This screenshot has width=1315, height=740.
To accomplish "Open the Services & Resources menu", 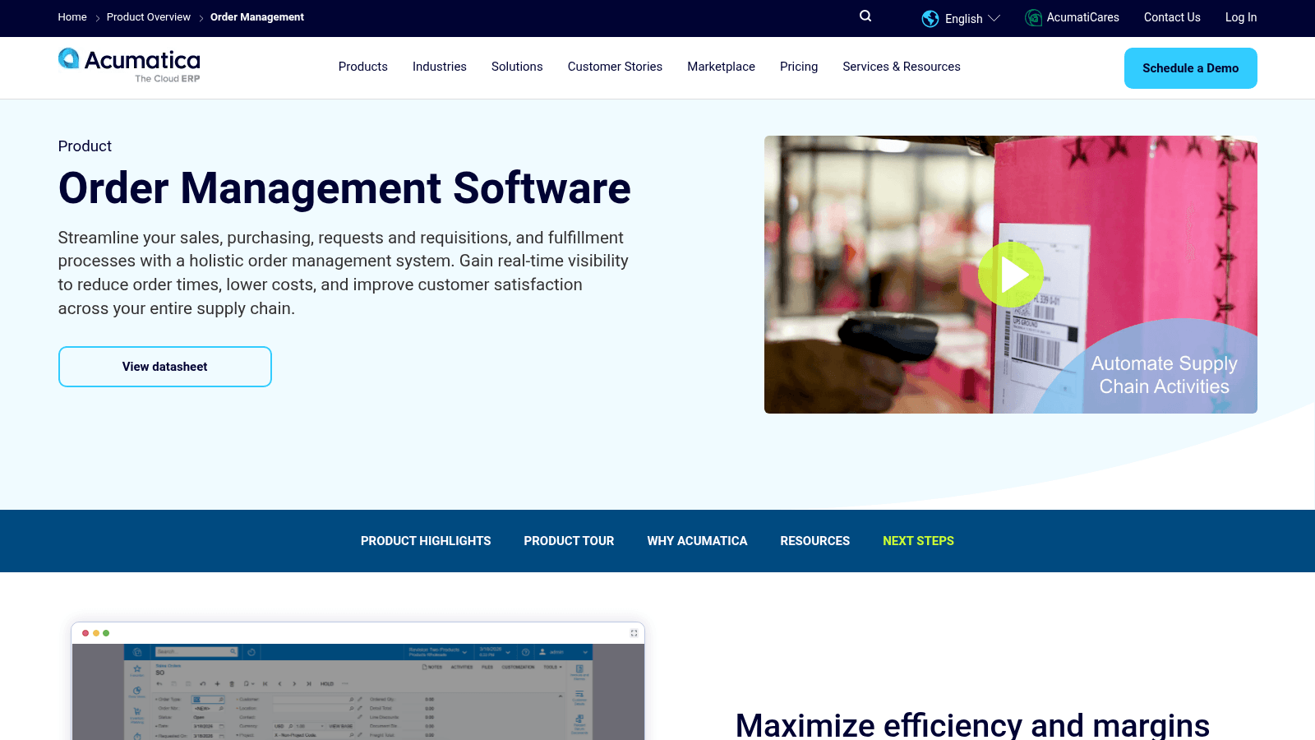I will (x=902, y=67).
